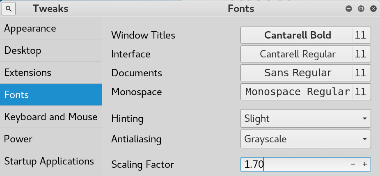Viewport: 380px width, 176px height.
Task: Minimize the Tweaks window
Action: 349,9
